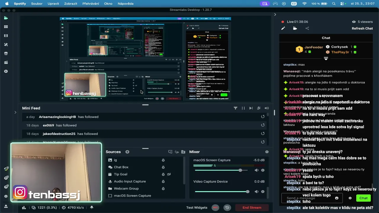The image size is (379, 213).
Task: Toggle lock on the Webcam Group source
Action: click(163, 188)
